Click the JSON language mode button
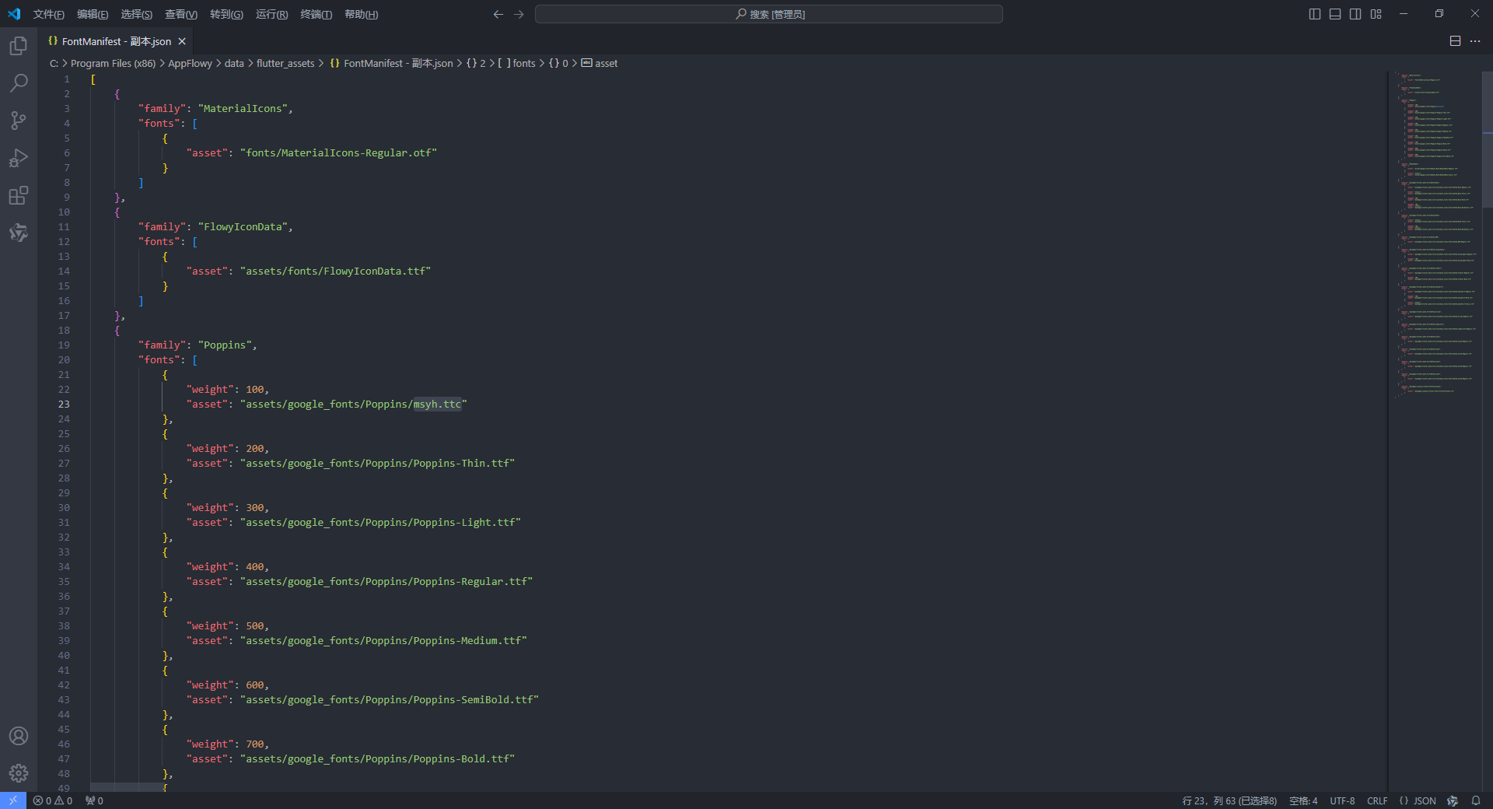 tap(1418, 800)
